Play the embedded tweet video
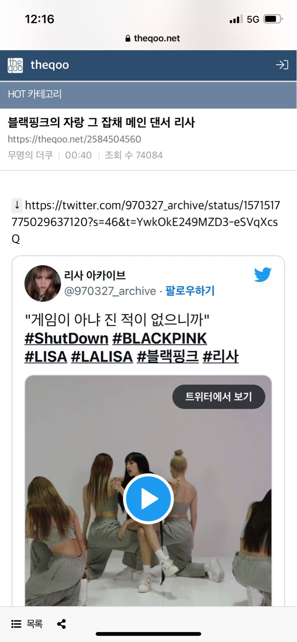297x642 pixels. tap(148, 499)
